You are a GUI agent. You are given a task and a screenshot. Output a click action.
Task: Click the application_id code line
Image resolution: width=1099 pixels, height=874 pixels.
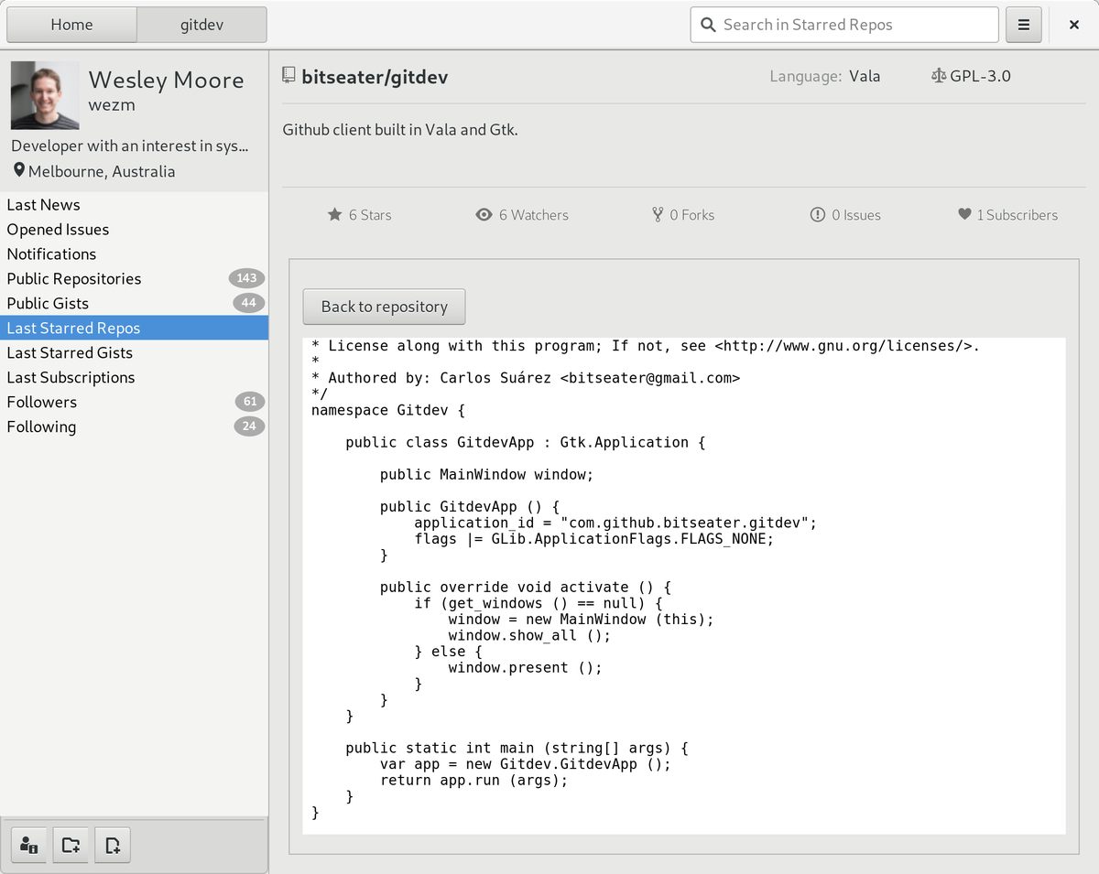(x=615, y=523)
